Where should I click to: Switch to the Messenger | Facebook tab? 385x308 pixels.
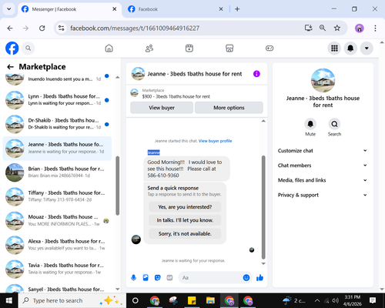click(69, 9)
